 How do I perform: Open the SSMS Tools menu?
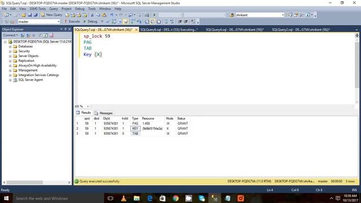pyautogui.click(x=38, y=9)
